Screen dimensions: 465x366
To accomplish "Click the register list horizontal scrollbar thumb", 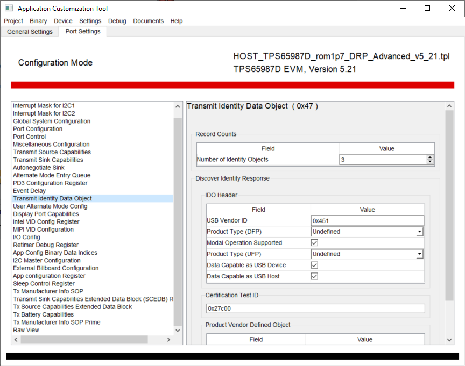I will 84,340.
